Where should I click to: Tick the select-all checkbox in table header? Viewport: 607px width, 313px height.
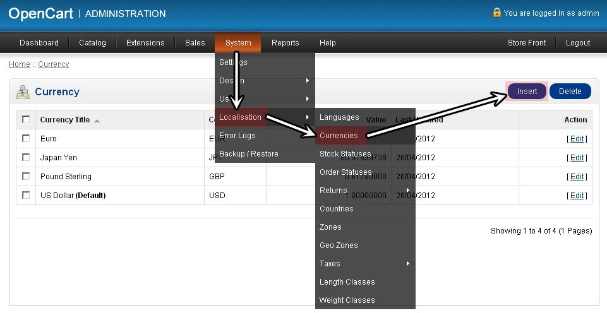tap(26, 119)
